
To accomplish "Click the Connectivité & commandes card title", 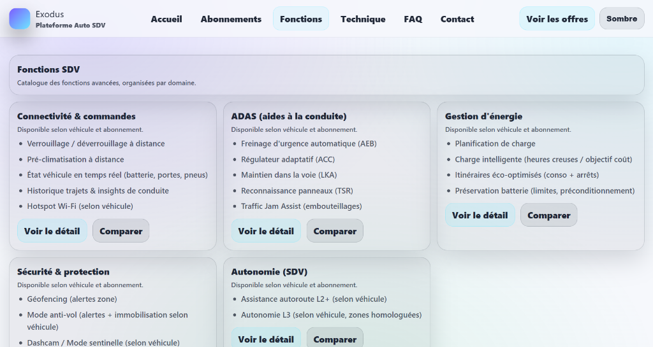I will tap(77, 117).
